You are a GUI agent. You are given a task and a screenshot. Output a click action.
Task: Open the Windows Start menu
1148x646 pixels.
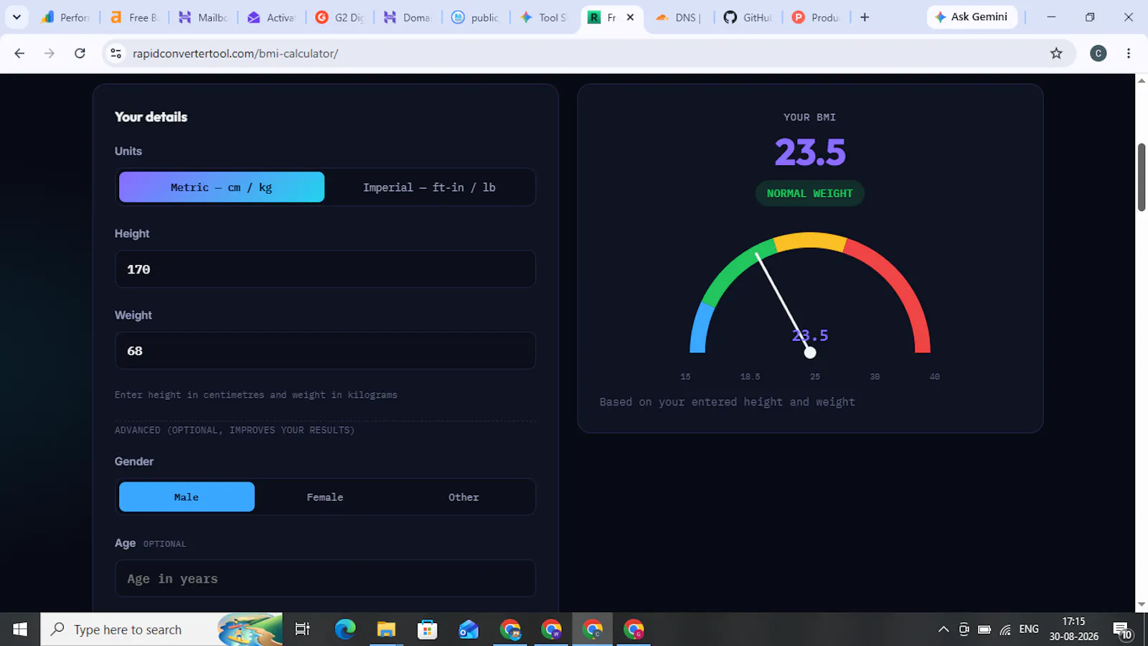point(20,629)
